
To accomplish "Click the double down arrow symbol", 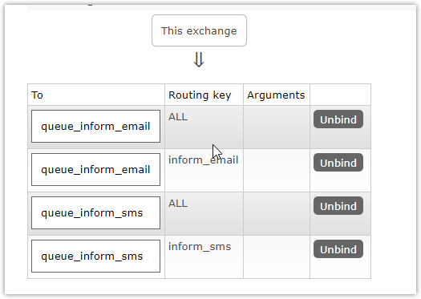I will (x=199, y=59).
